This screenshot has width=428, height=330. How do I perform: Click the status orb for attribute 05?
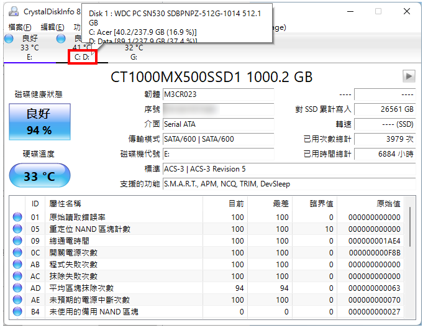(x=17, y=229)
